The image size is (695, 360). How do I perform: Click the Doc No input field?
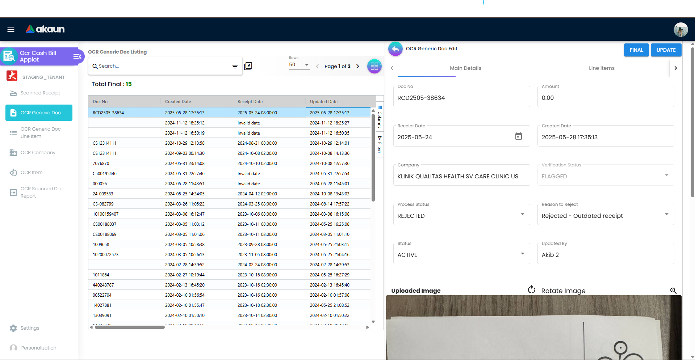pyautogui.click(x=462, y=97)
